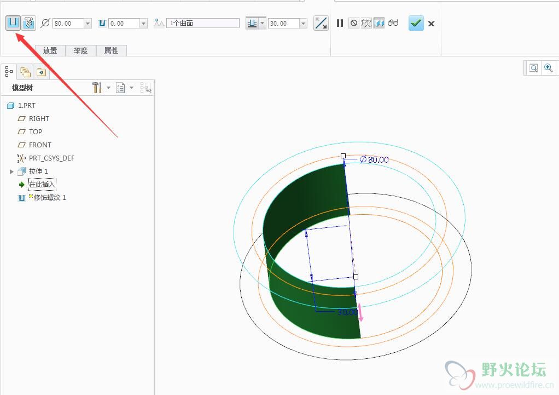
Task: Click the thread diameter 80.00 field
Action: [68, 24]
